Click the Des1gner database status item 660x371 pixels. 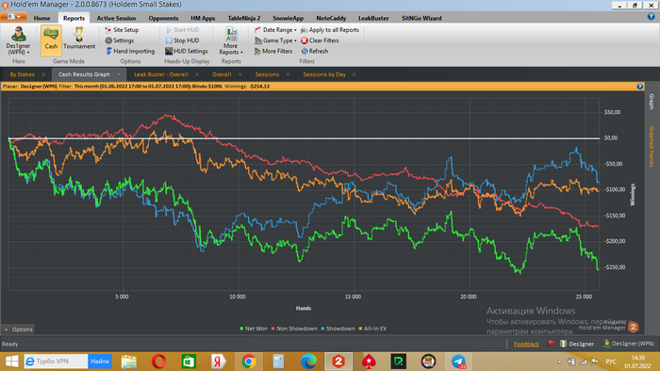[x=577, y=344]
